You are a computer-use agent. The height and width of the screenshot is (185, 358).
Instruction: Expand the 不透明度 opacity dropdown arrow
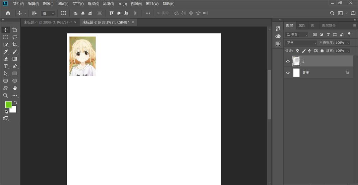pyautogui.click(x=348, y=43)
